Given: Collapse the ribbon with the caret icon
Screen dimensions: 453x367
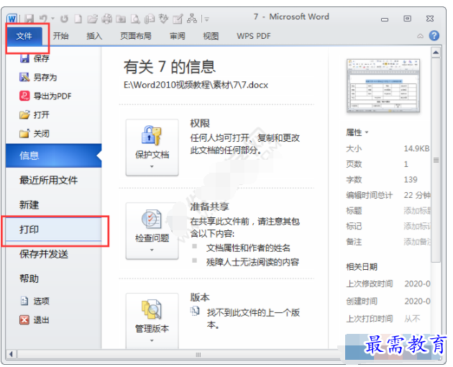Looking at the screenshot, I should coord(421,36).
